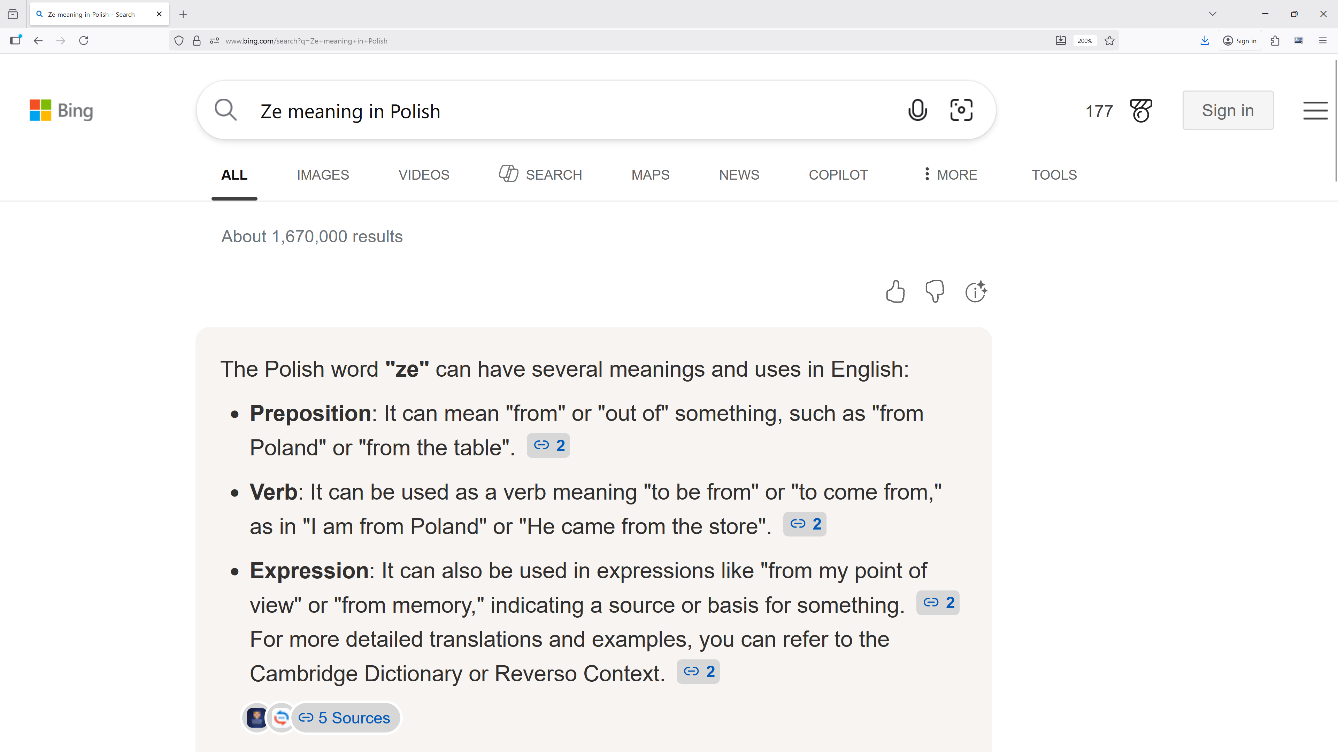1338x752 pixels.
Task: Reload the current page
Action: click(x=84, y=40)
